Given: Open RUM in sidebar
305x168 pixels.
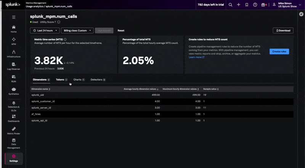Looking at the screenshot, I should (x=14, y=79).
